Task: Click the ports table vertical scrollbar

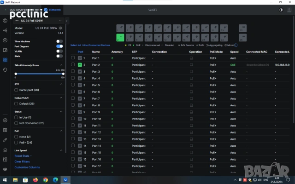Action: click(x=293, y=70)
